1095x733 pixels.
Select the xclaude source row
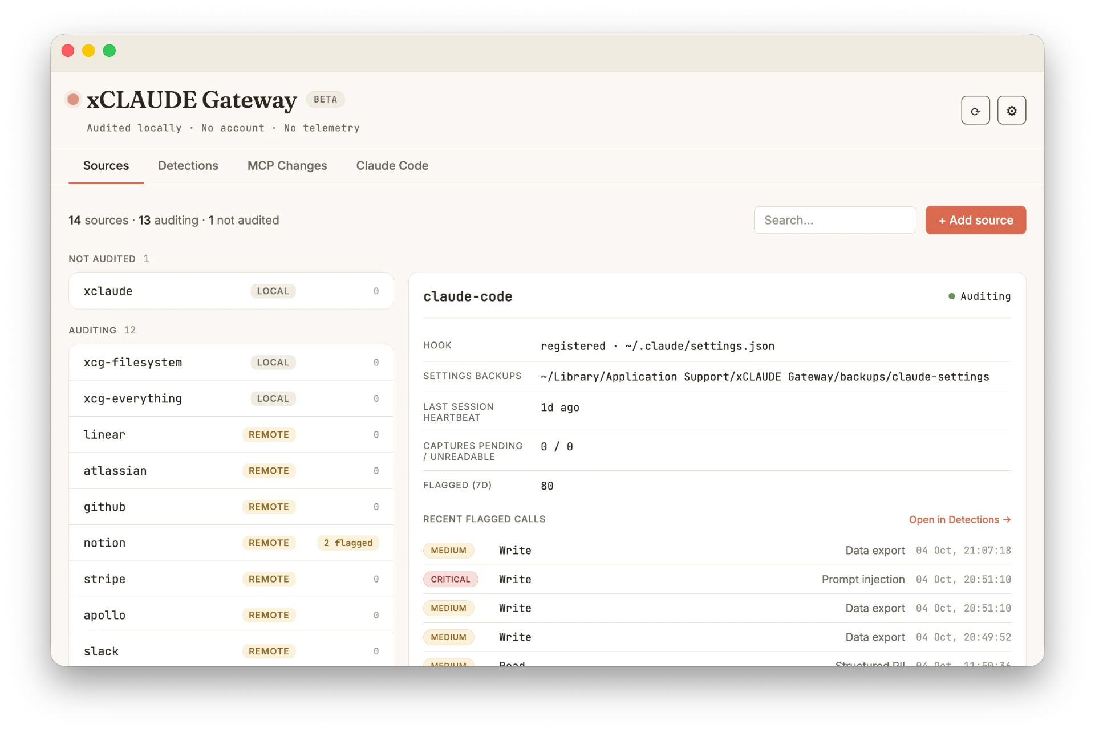pos(231,291)
